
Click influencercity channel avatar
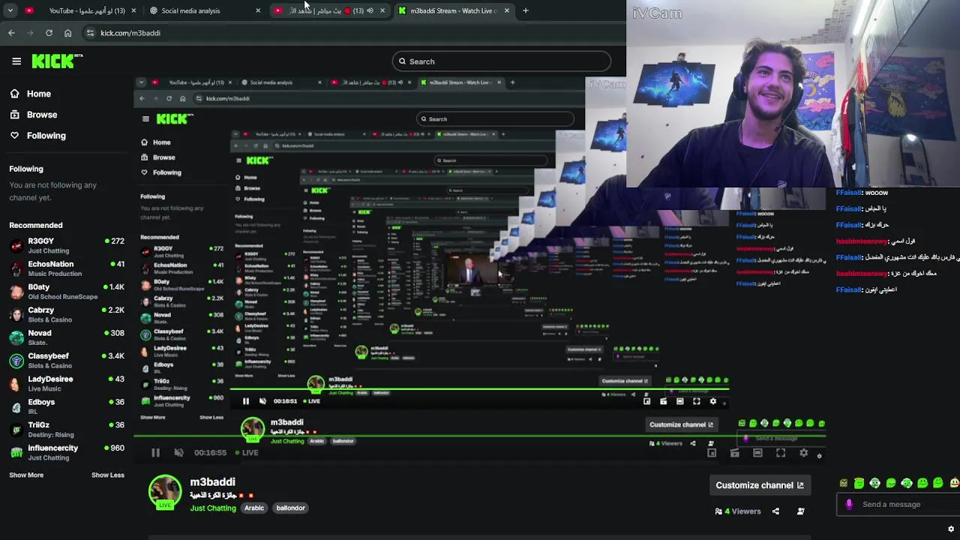click(x=16, y=452)
